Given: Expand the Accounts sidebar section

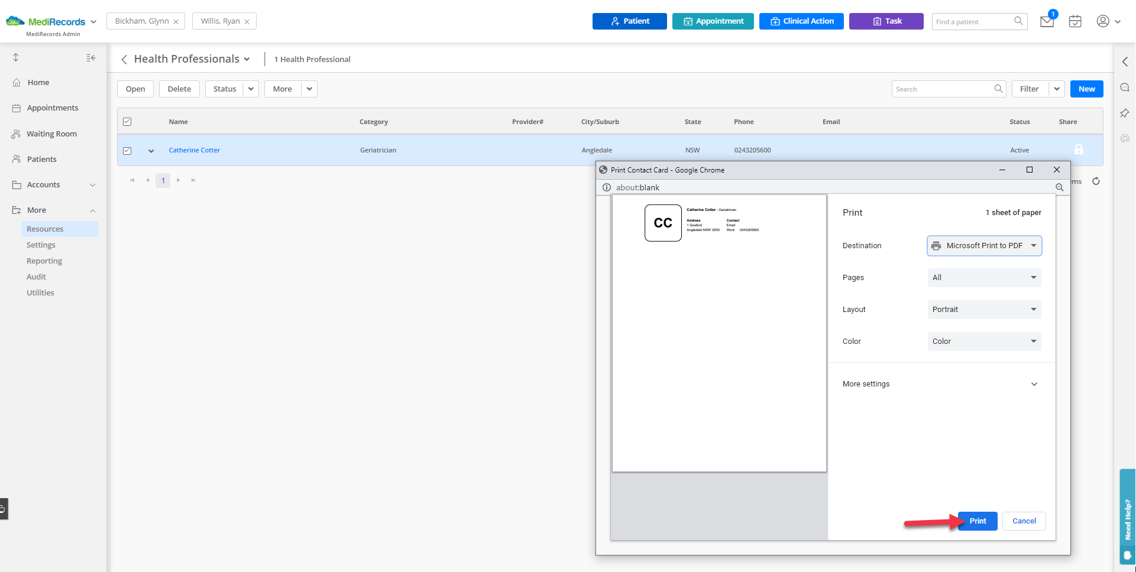Looking at the screenshot, I should [x=93, y=185].
